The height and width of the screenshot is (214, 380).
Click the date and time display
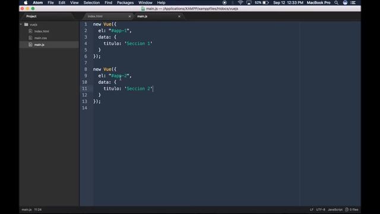click(288, 2)
